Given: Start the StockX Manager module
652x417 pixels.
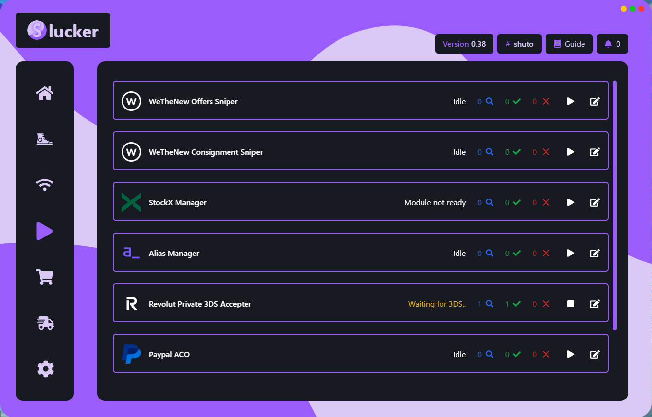Looking at the screenshot, I should pos(571,202).
